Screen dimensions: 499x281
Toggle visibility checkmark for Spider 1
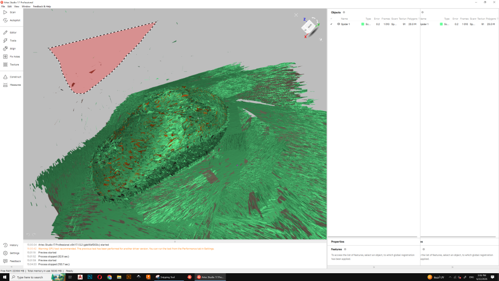click(331, 24)
